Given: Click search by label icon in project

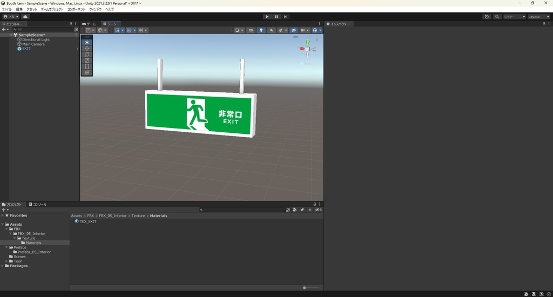Looking at the screenshot, I should pos(302,210).
